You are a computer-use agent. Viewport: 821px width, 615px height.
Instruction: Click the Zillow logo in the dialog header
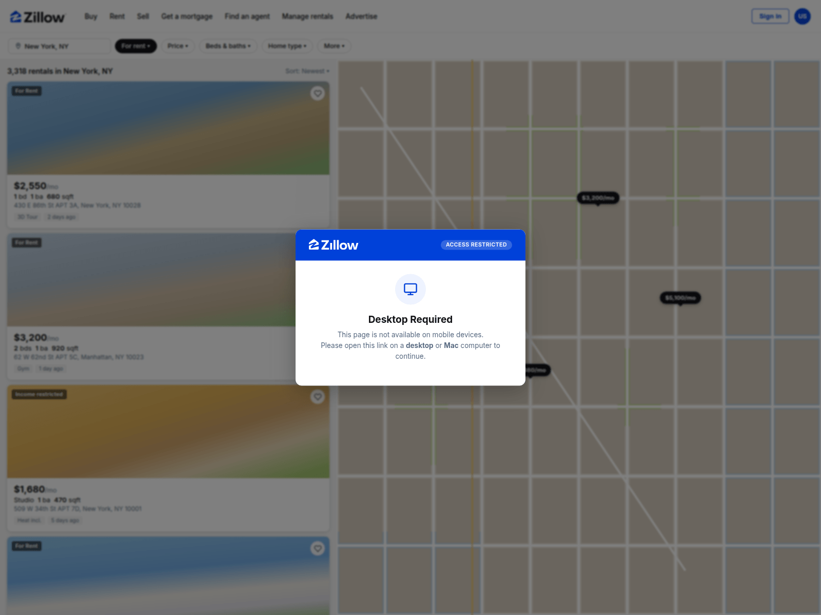[334, 245]
